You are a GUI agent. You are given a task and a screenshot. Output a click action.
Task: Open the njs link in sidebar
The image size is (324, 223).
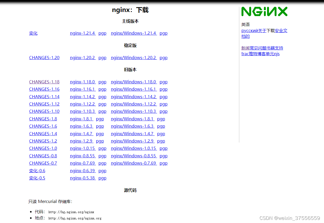click(277, 54)
